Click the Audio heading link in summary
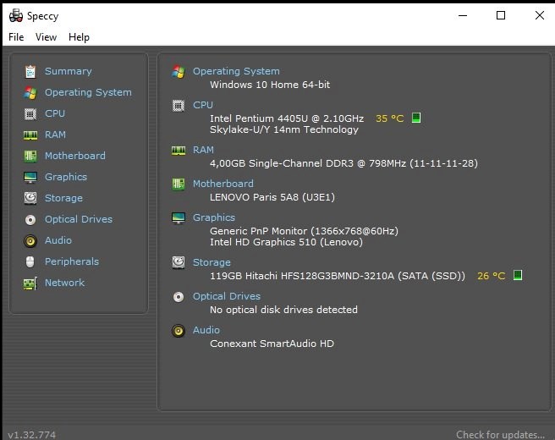Viewport: 555px width, 440px height. pyautogui.click(x=206, y=330)
